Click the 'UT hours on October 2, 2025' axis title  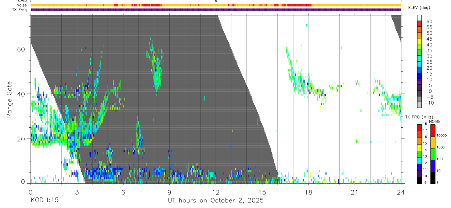click(216, 201)
